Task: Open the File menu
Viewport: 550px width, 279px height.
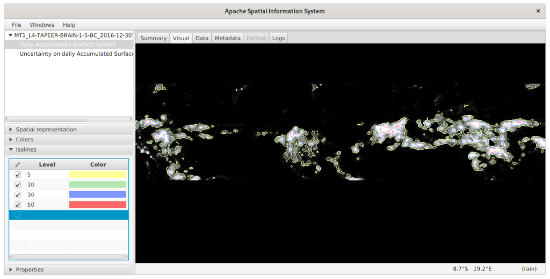Action: [x=16, y=25]
